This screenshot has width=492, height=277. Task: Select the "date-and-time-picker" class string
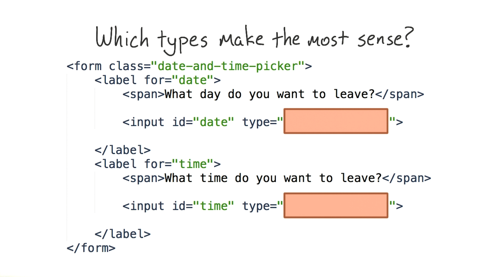[228, 66]
